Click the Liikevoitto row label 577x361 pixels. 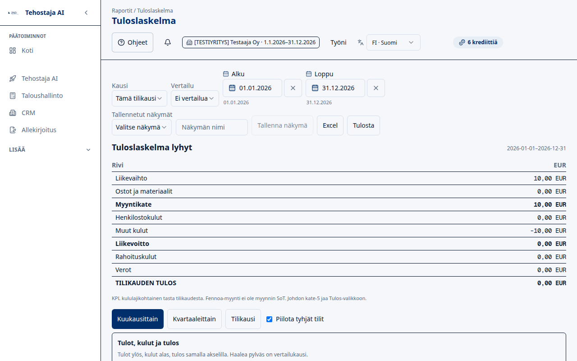(x=132, y=244)
